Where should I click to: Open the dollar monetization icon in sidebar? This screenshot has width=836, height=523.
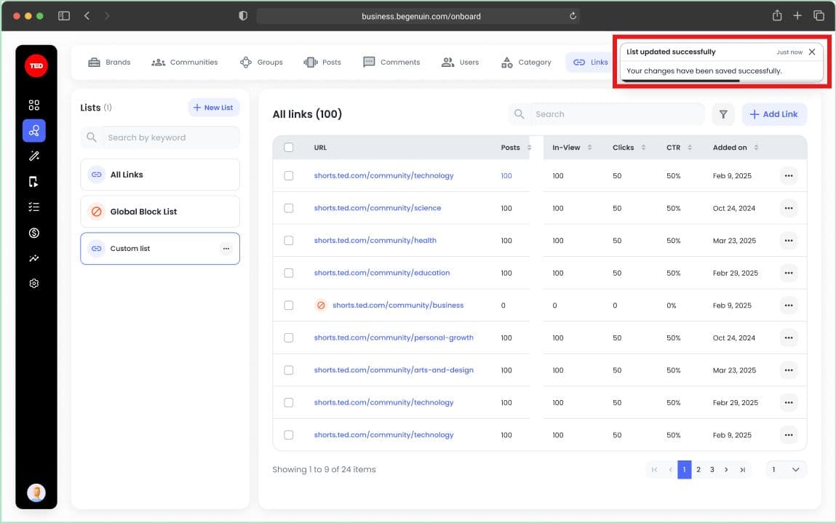tap(34, 233)
